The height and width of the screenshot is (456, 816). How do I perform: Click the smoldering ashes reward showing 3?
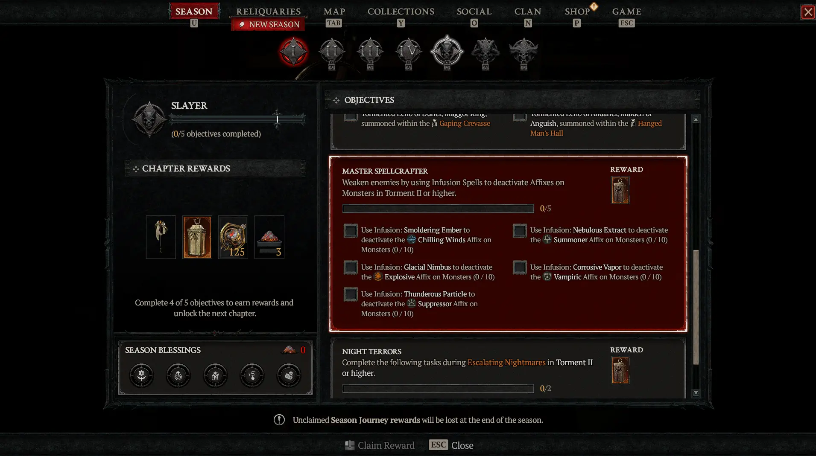(269, 237)
